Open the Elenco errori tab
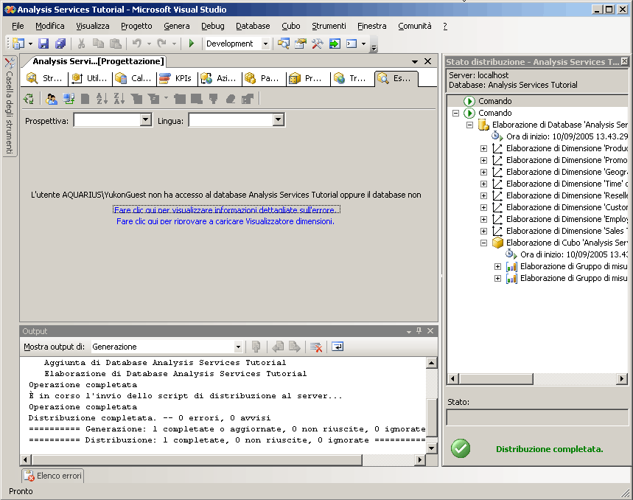The height and width of the screenshot is (500, 633). [53, 476]
